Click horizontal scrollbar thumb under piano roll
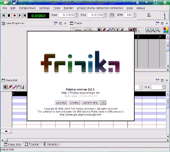This screenshot has width=170, height=152. (6, 140)
